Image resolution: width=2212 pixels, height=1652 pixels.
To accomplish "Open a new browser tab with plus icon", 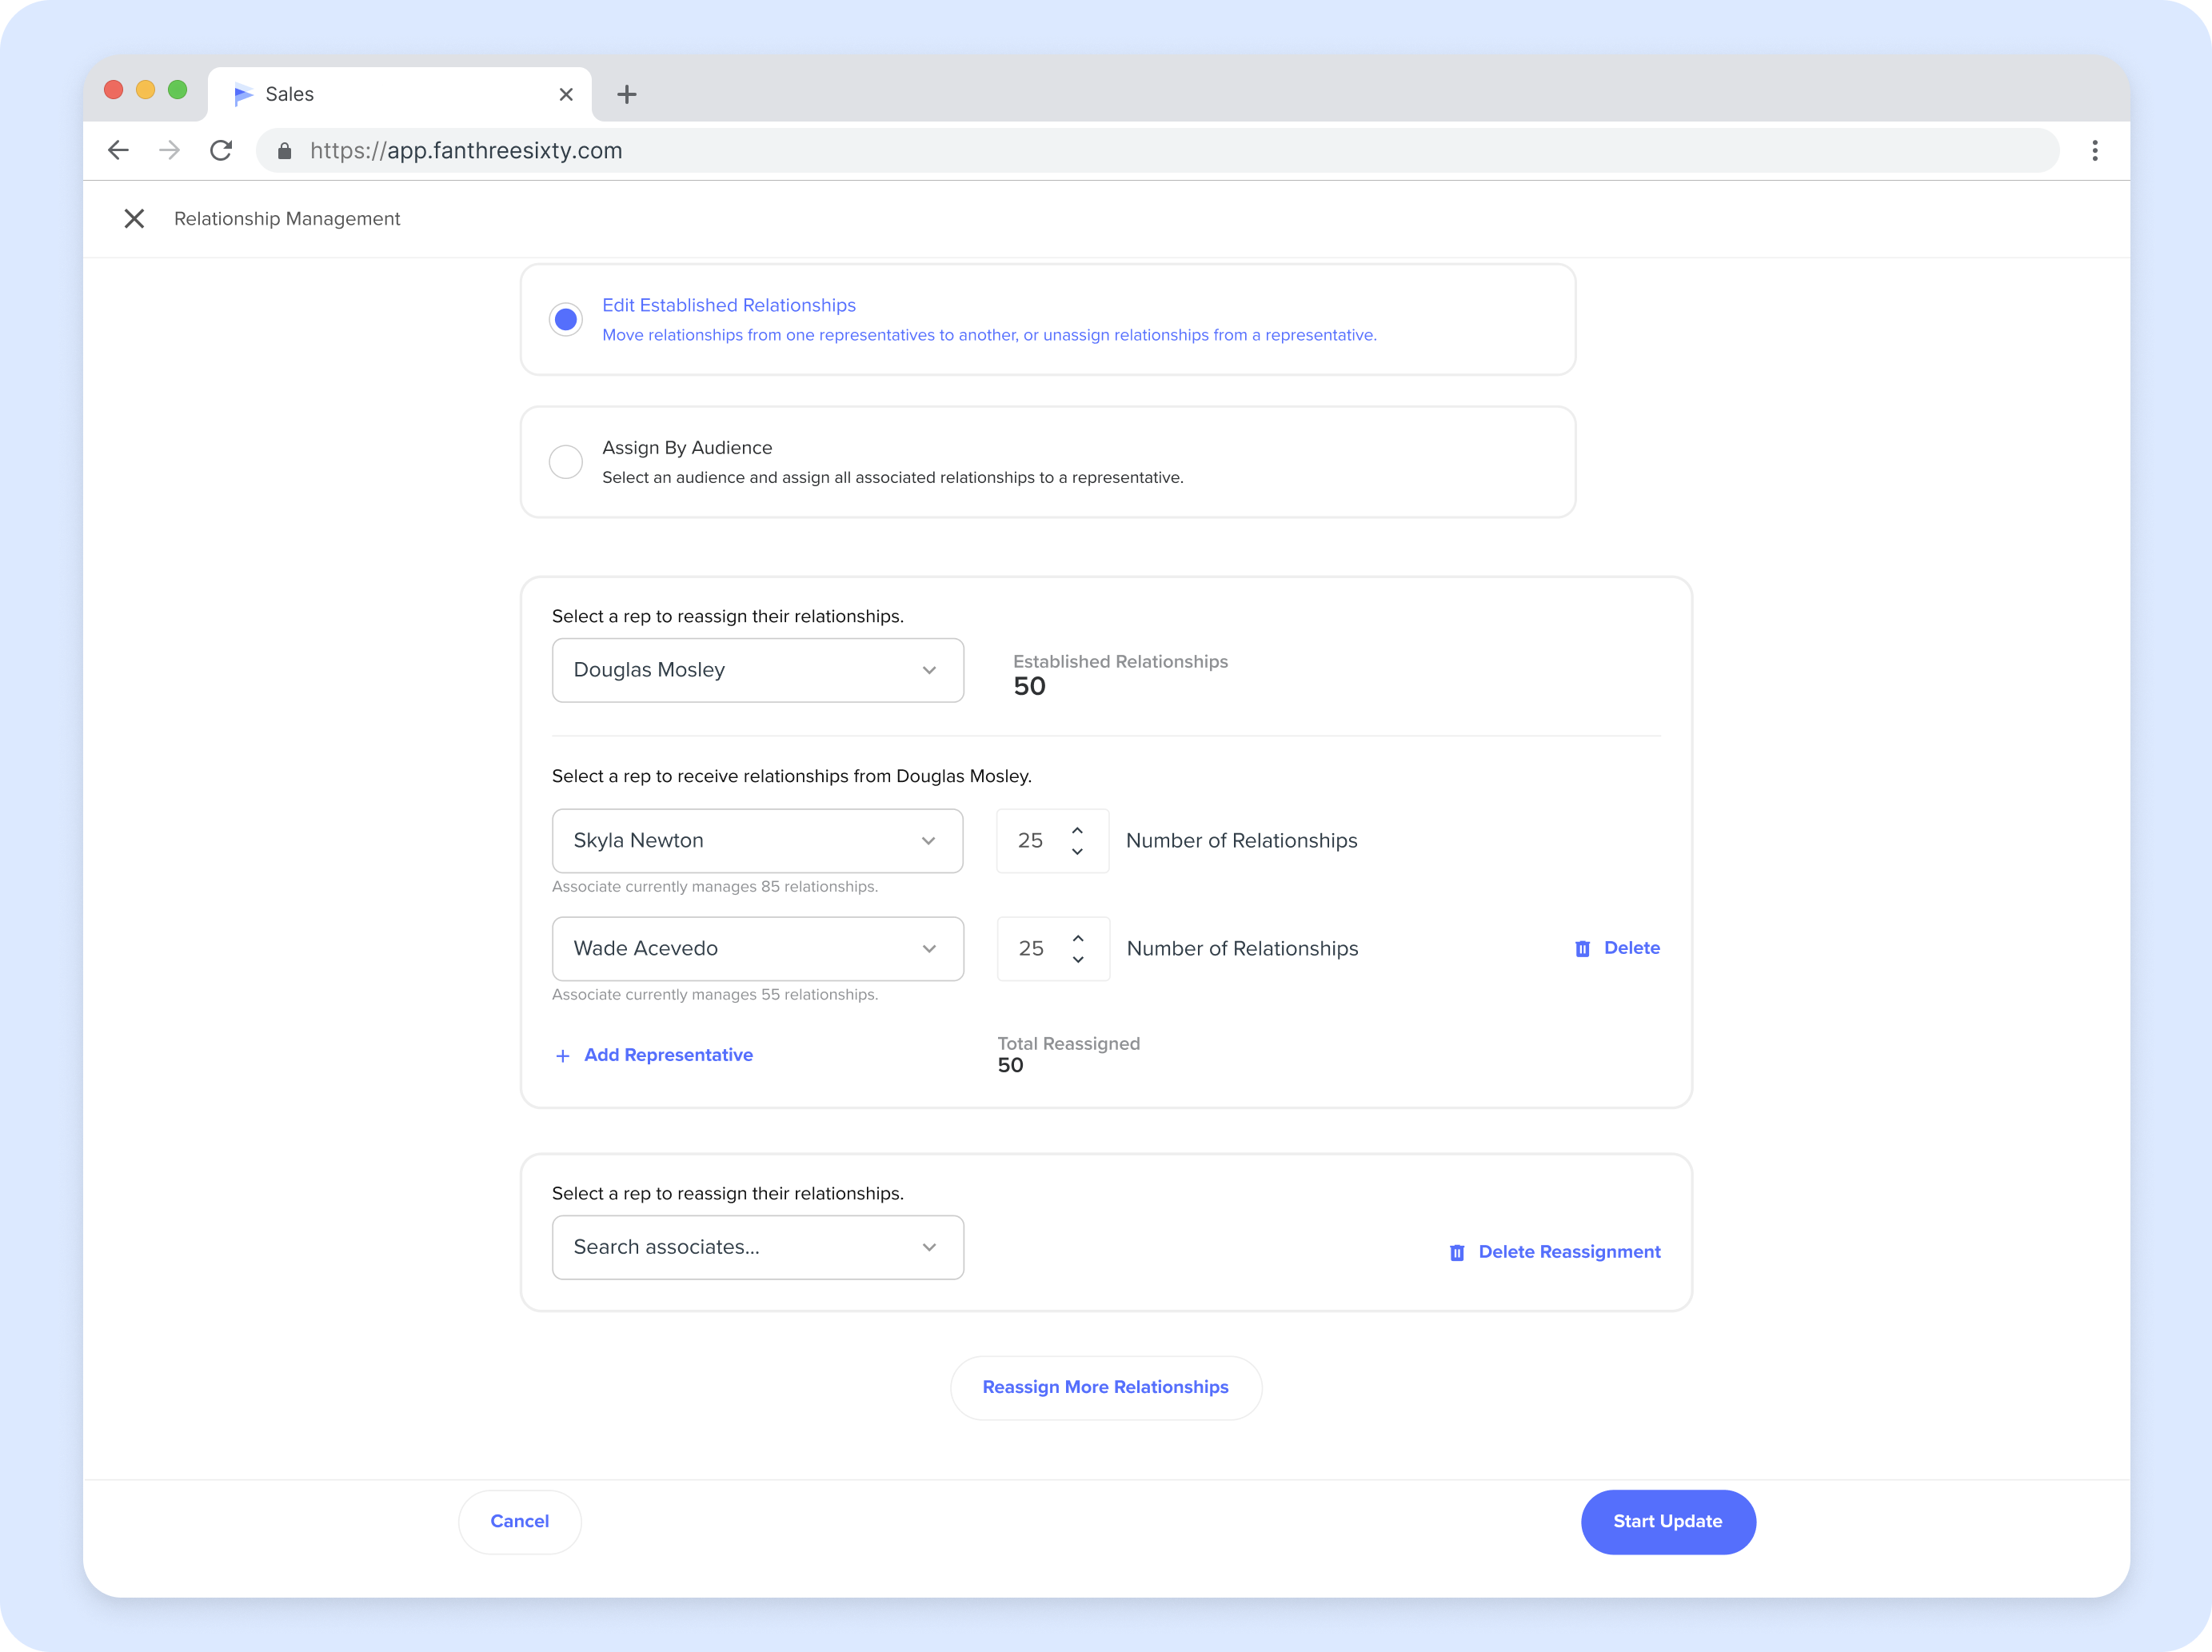I will pos(627,94).
